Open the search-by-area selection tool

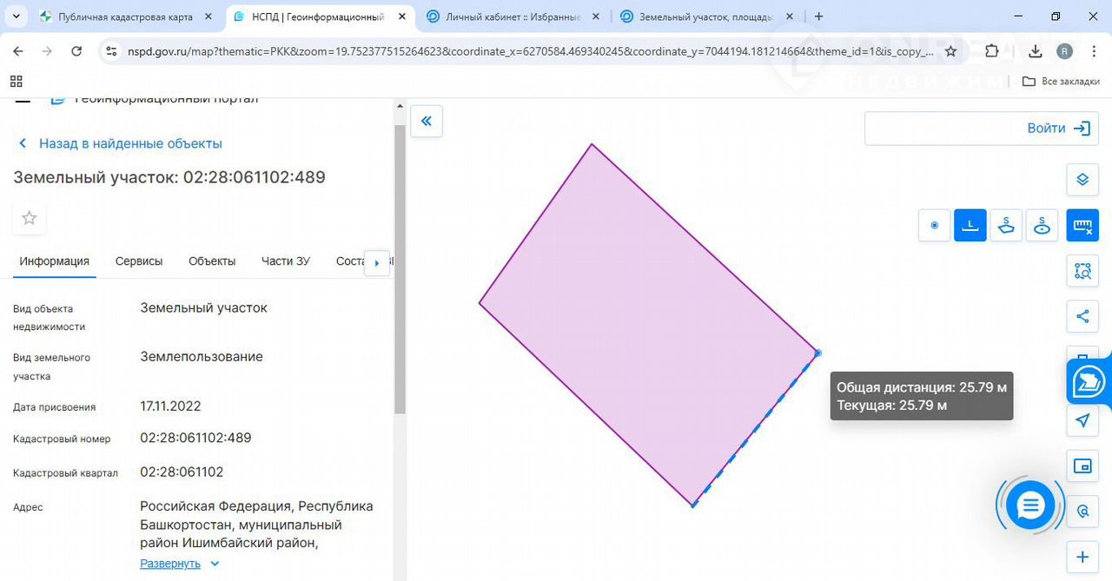[x=1082, y=271]
